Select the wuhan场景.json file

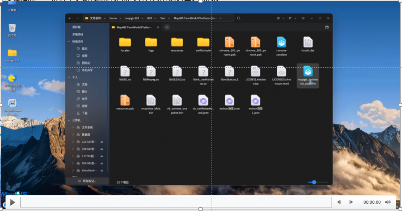[x=230, y=103]
